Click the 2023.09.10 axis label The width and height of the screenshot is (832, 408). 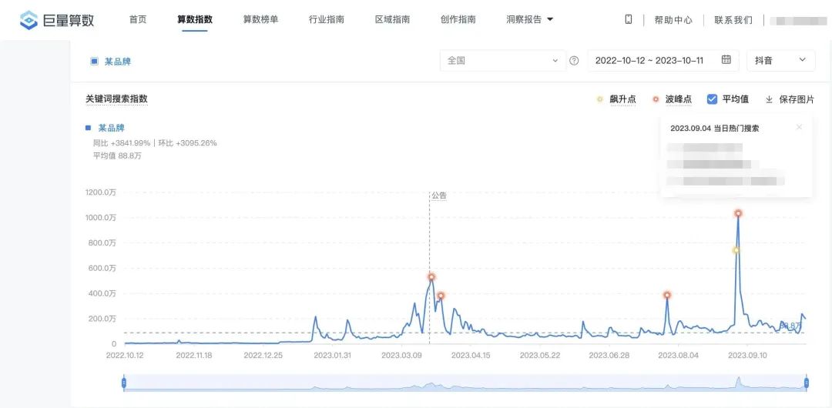pyautogui.click(x=747, y=356)
